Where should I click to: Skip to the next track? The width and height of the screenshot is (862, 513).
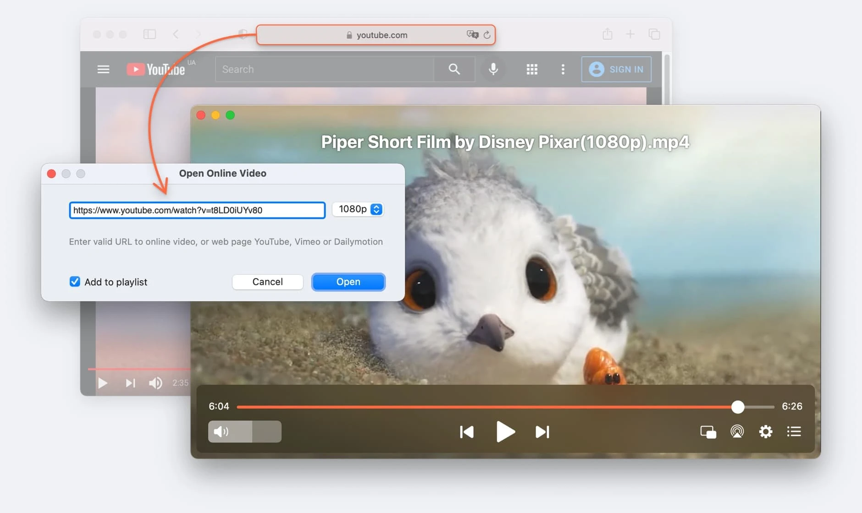(x=542, y=432)
